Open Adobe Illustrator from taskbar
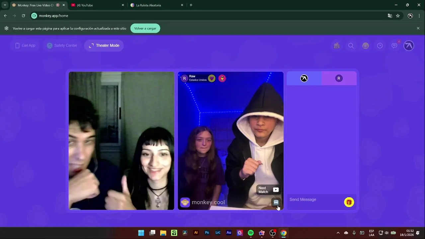Image resolution: width=425 pixels, height=239 pixels. (196, 233)
